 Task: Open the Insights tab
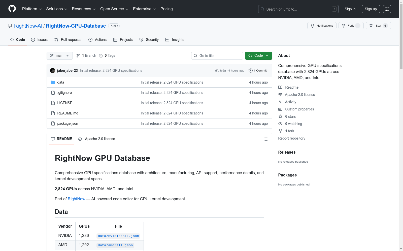tap(175, 40)
